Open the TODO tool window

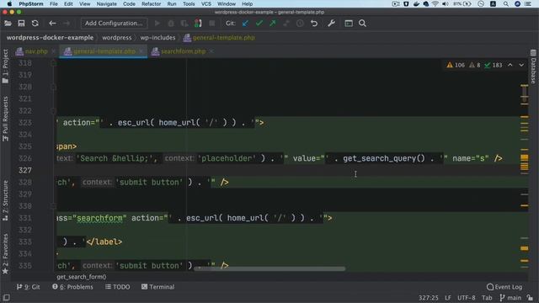pyautogui.click(x=118, y=287)
